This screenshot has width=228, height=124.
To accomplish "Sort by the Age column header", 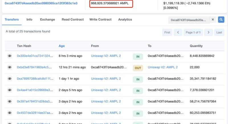I will tap(62, 46).
